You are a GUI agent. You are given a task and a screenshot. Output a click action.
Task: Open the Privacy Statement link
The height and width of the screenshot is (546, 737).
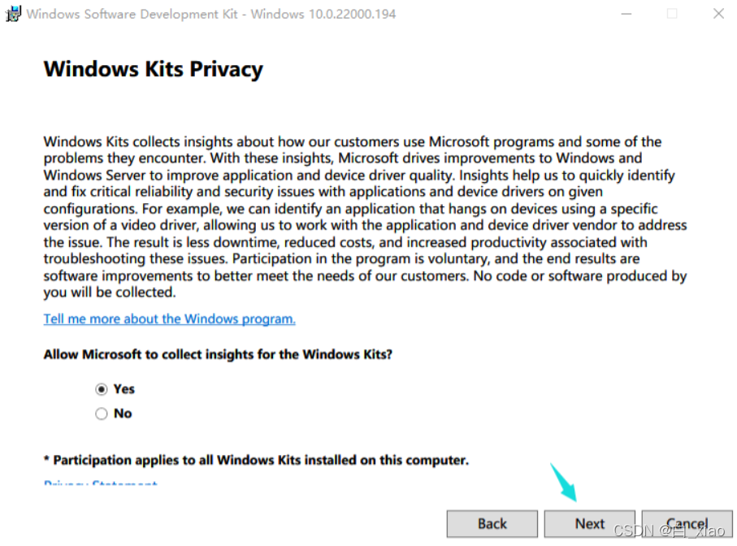click(x=100, y=485)
